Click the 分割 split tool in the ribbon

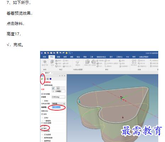pyautogui.click(x=107, y=61)
